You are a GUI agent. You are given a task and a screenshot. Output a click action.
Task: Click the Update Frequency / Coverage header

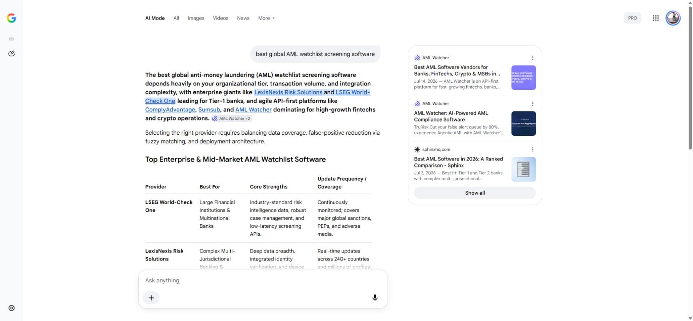342,183
